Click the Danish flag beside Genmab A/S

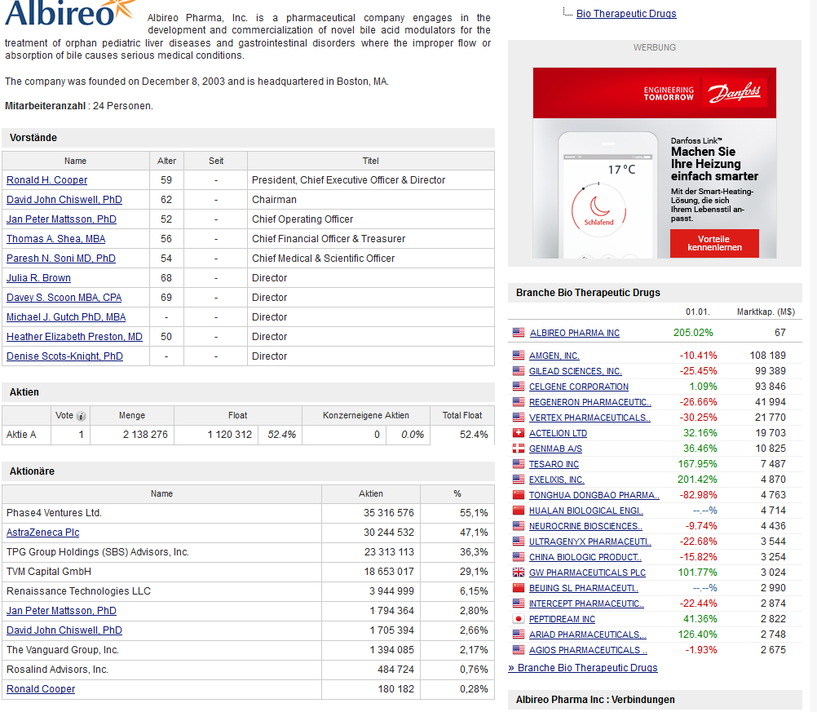point(519,449)
